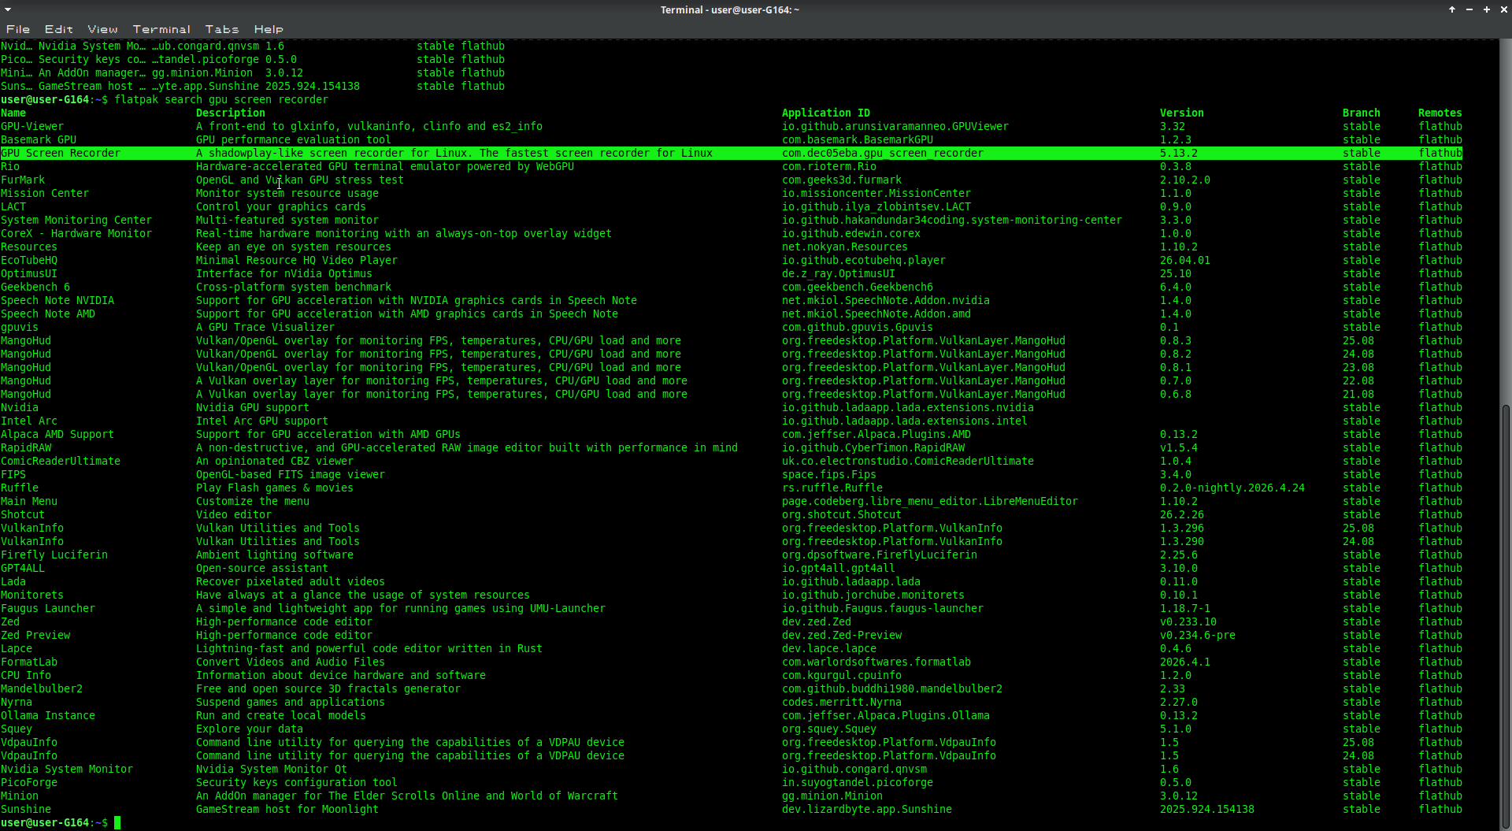The image size is (1512, 831).
Task: Click the name "System Monitoring Center"
Action: (76, 221)
